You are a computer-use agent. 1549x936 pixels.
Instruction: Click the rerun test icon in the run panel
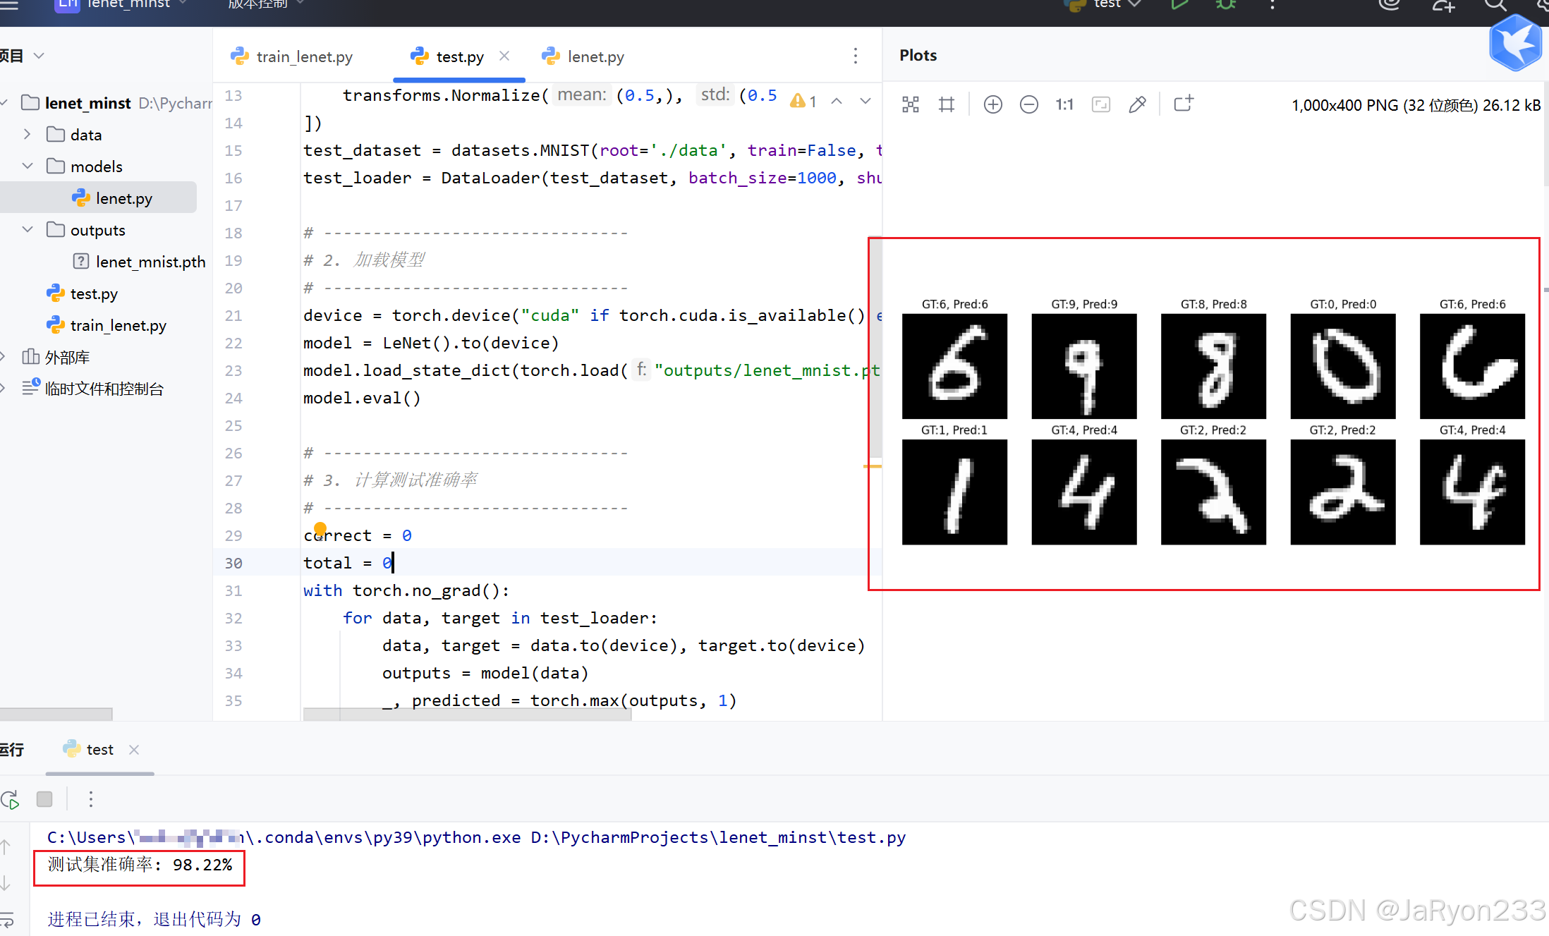(11, 799)
